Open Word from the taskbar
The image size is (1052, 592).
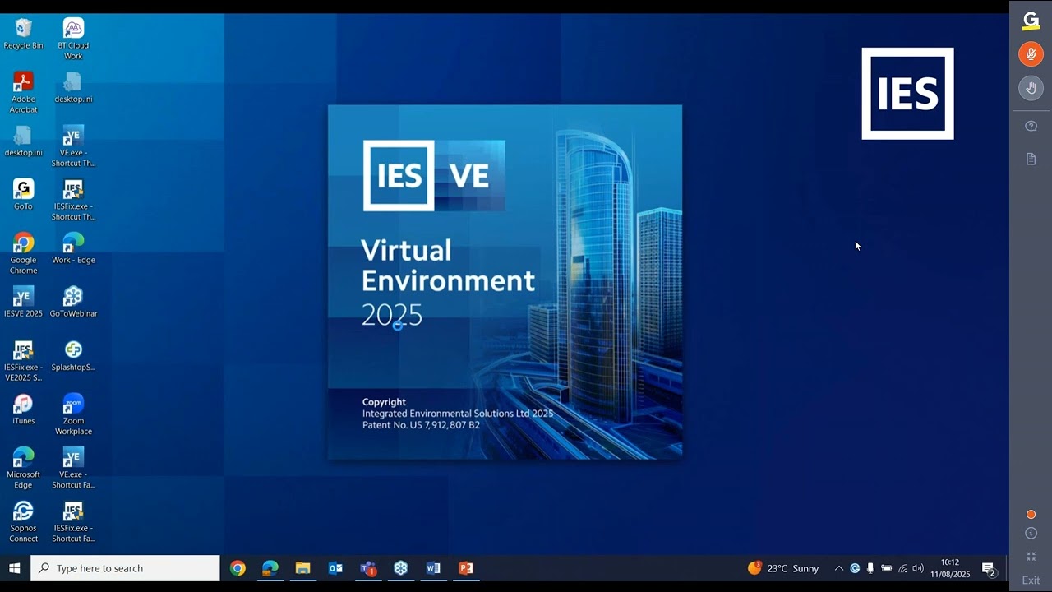pyautogui.click(x=433, y=568)
